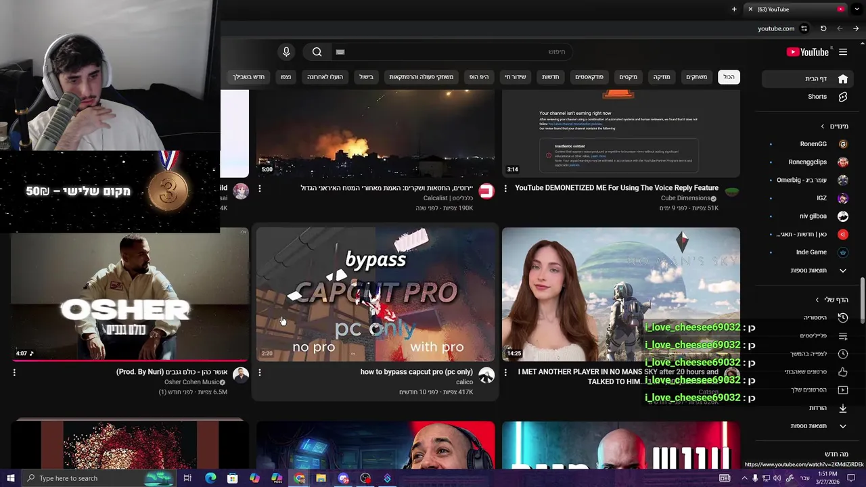Select the 'מוזיקה' filter chip
The image size is (866, 487).
coord(662,77)
